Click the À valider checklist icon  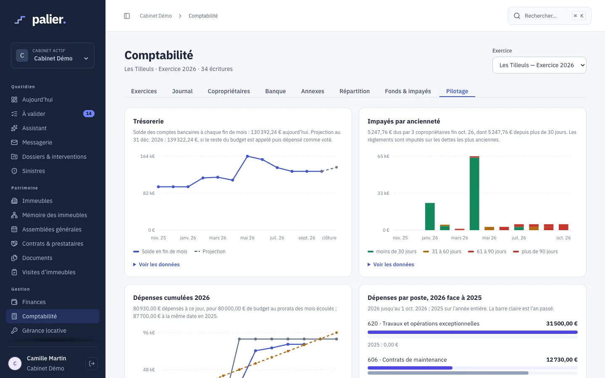(x=14, y=114)
